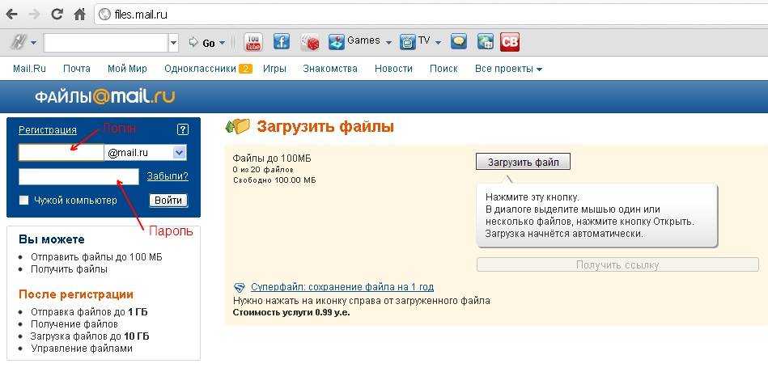The height and width of the screenshot is (372, 768).
Task: Click the question mark help icon
Action: click(x=182, y=129)
